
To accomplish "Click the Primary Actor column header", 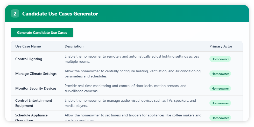I will (221, 46).
